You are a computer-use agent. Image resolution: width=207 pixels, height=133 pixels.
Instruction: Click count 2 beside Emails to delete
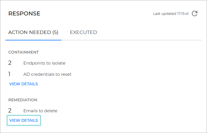click(x=10, y=111)
